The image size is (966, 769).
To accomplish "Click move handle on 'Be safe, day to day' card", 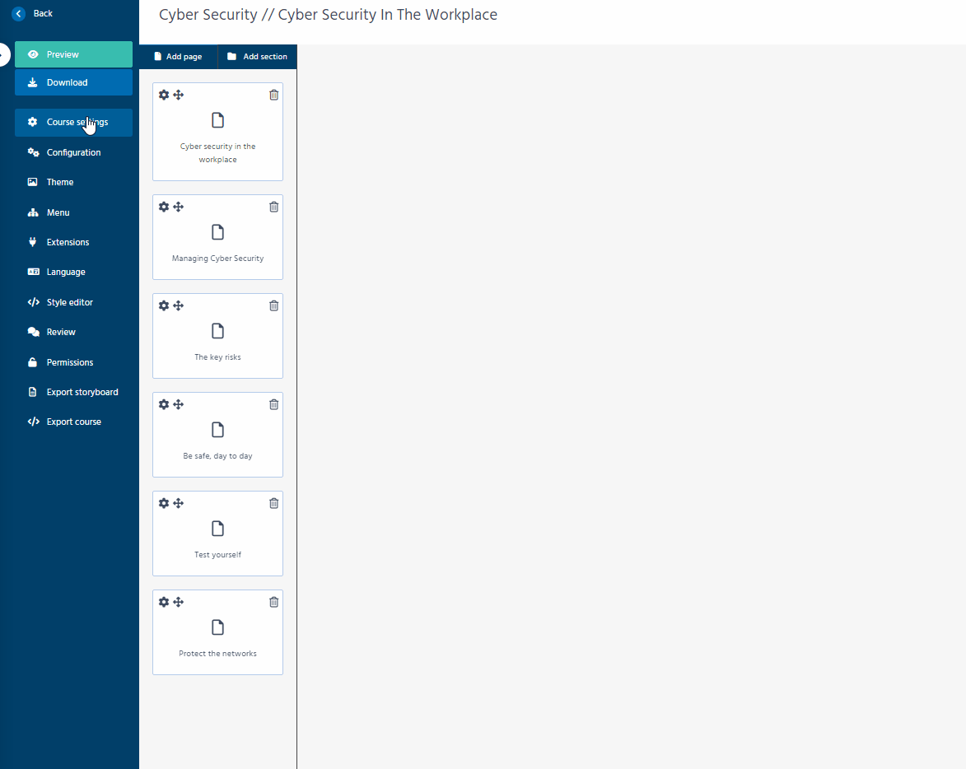I will pyautogui.click(x=179, y=404).
